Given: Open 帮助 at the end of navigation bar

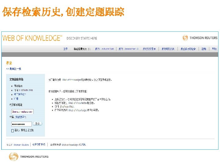Looking at the screenshot, I should click(x=214, y=49).
